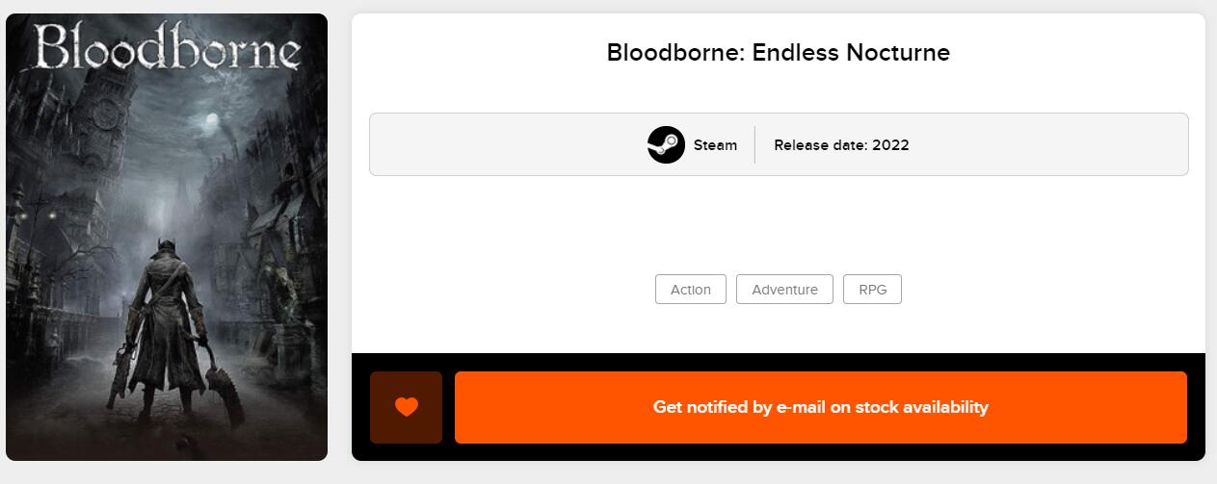Click the Steam logo icon
The width and height of the screenshot is (1217, 484).
pyautogui.click(x=666, y=145)
